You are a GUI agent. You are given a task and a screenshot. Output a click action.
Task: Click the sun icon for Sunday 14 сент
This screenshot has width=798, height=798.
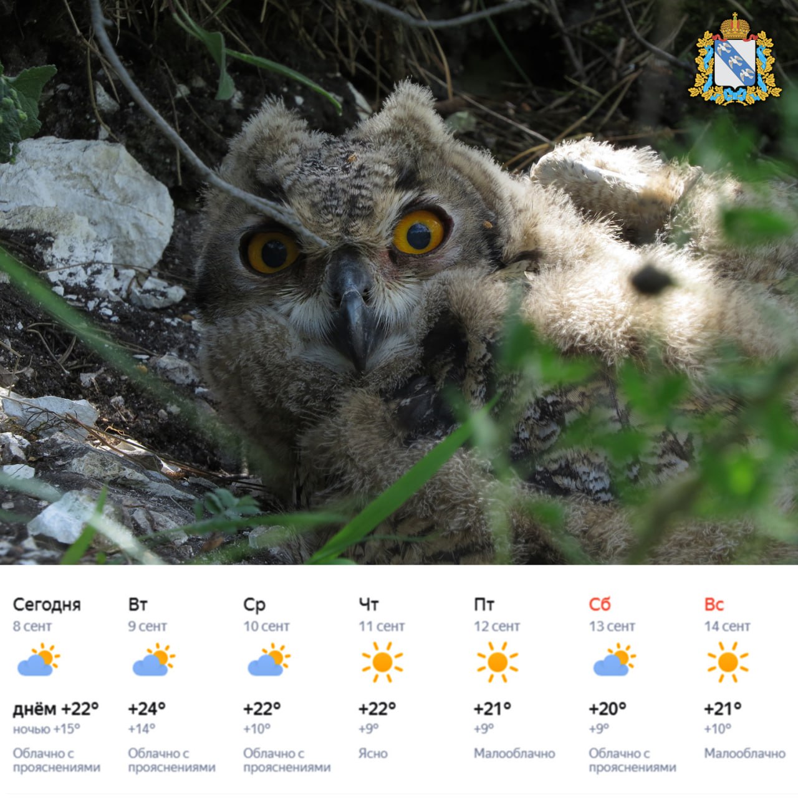tap(728, 662)
